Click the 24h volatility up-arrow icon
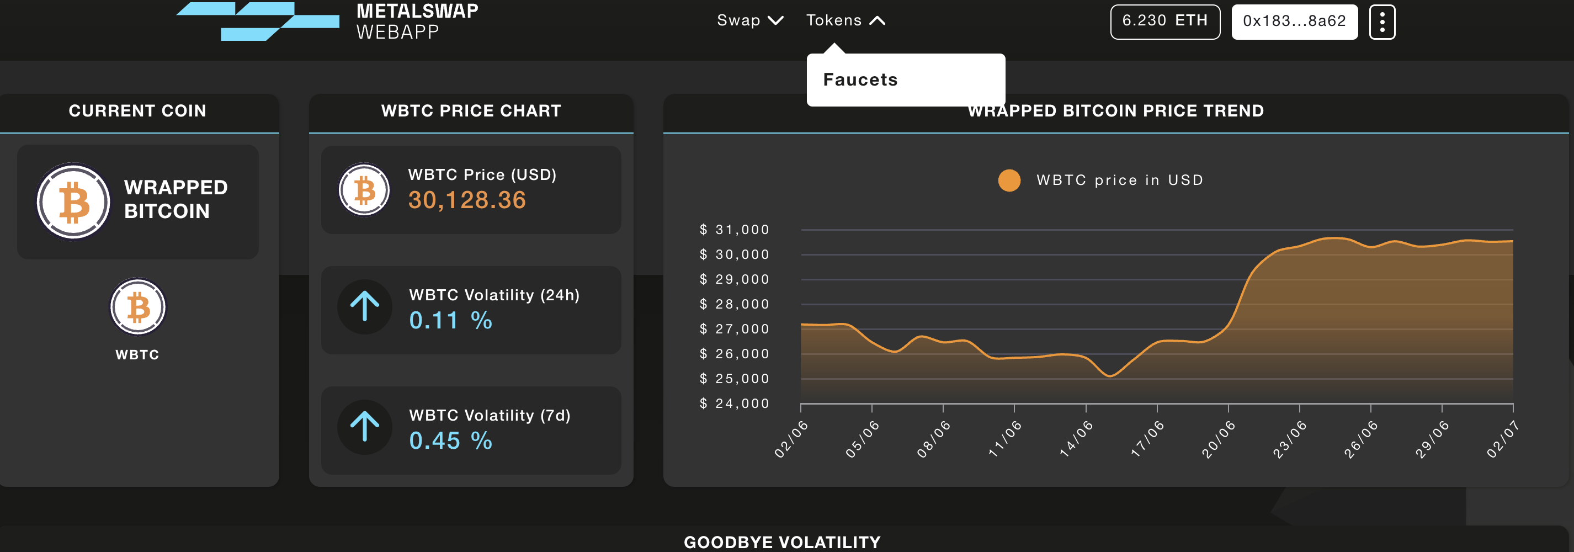The width and height of the screenshot is (1574, 552). [365, 307]
